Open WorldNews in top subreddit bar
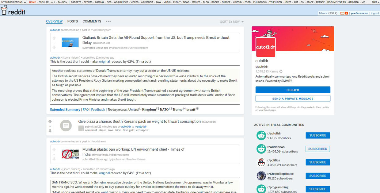Image resolution: width=380 pixels, height=193 pixels. click(x=121, y=2)
